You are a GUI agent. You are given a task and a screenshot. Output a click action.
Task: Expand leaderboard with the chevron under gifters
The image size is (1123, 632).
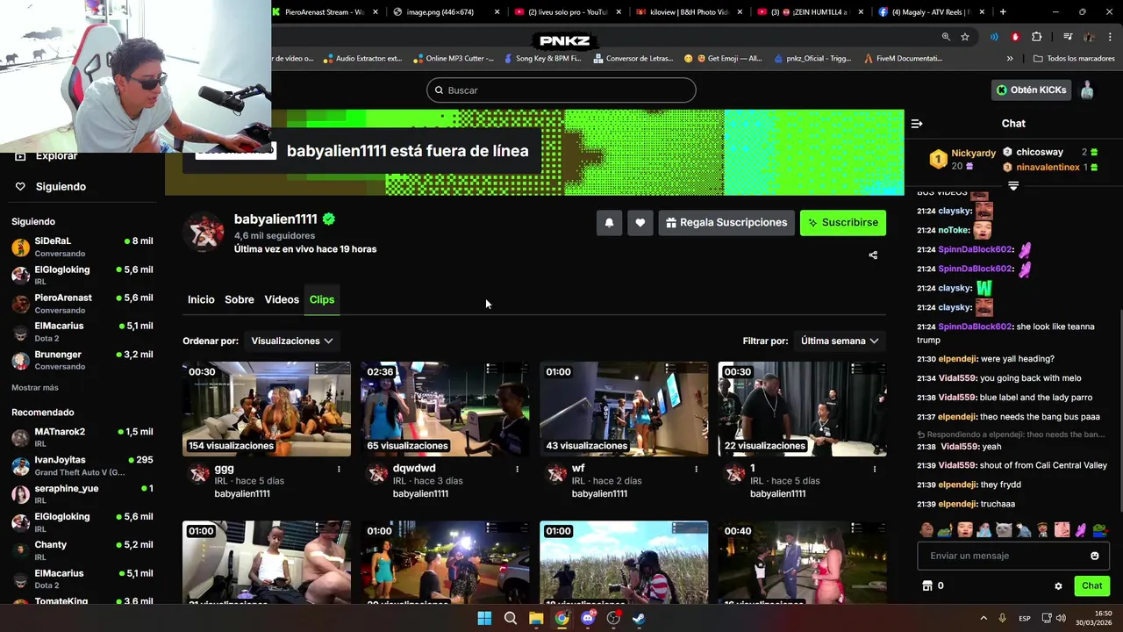point(1013,185)
